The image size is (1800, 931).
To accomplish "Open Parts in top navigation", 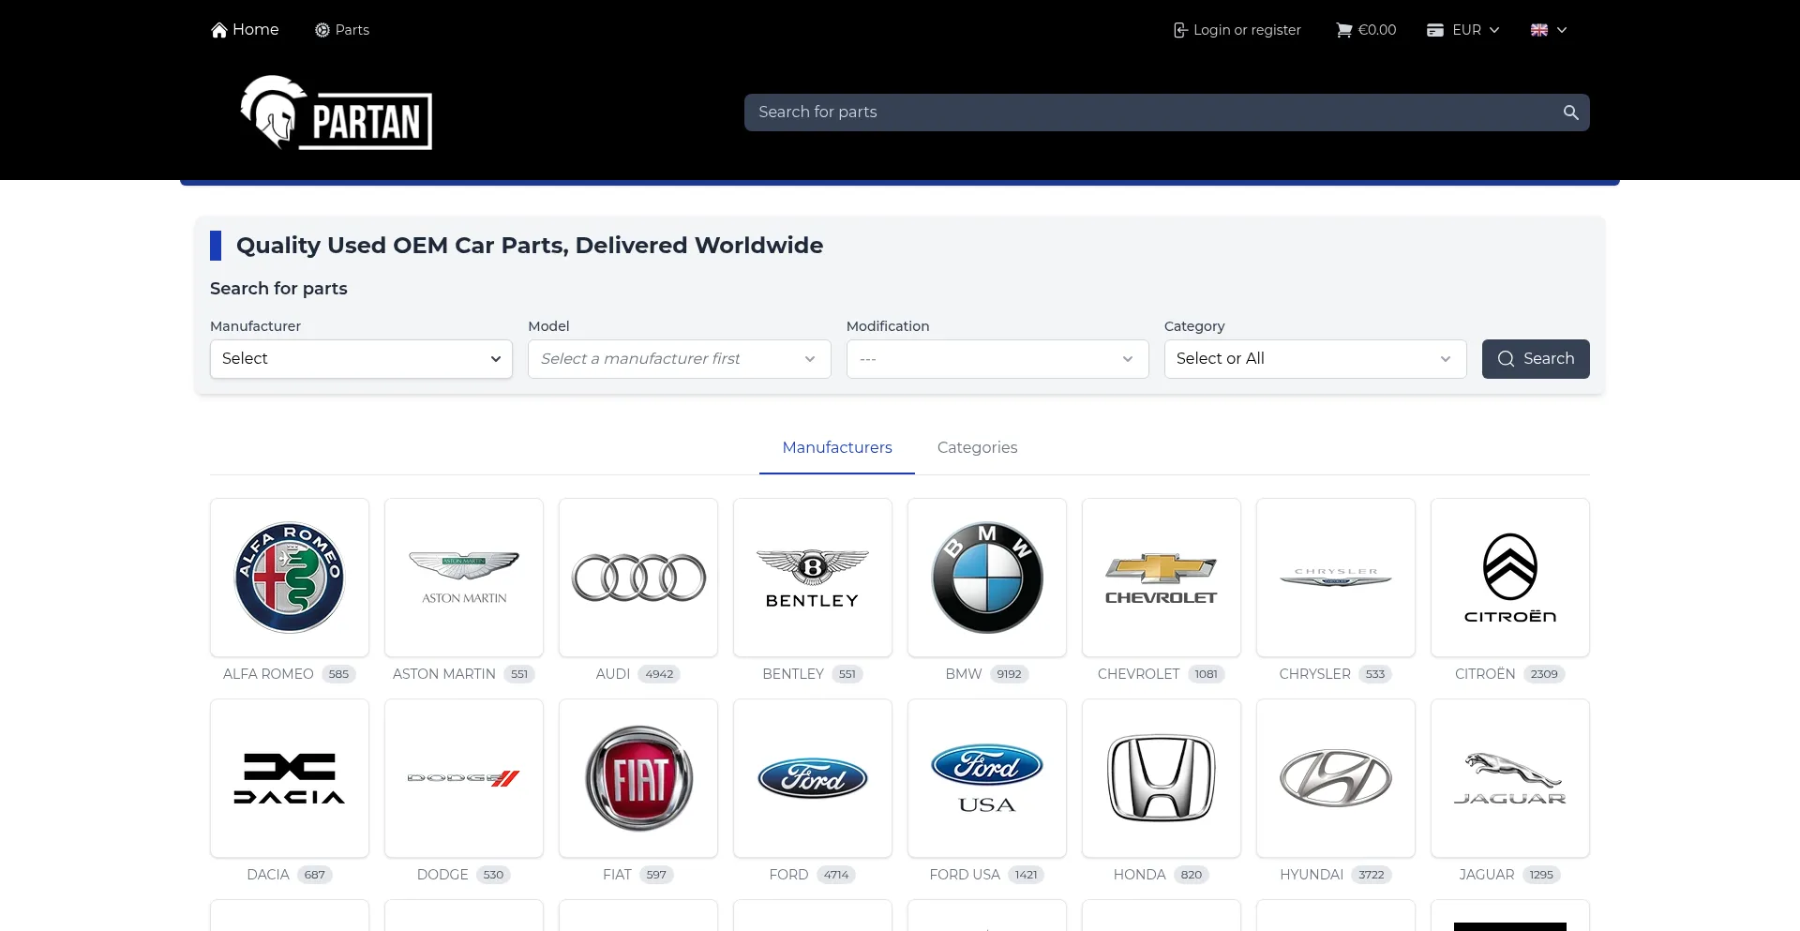I will pos(342,30).
